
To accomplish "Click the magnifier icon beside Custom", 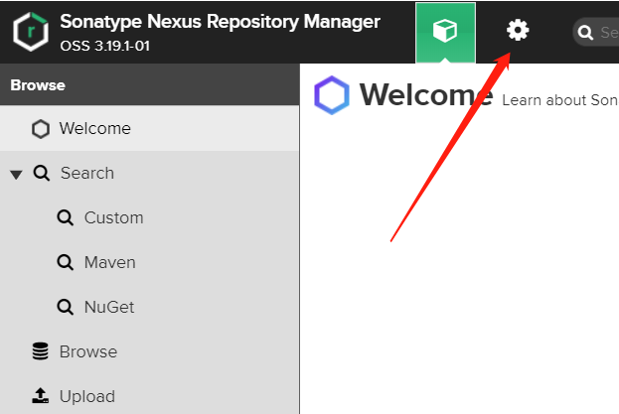I will (66, 217).
